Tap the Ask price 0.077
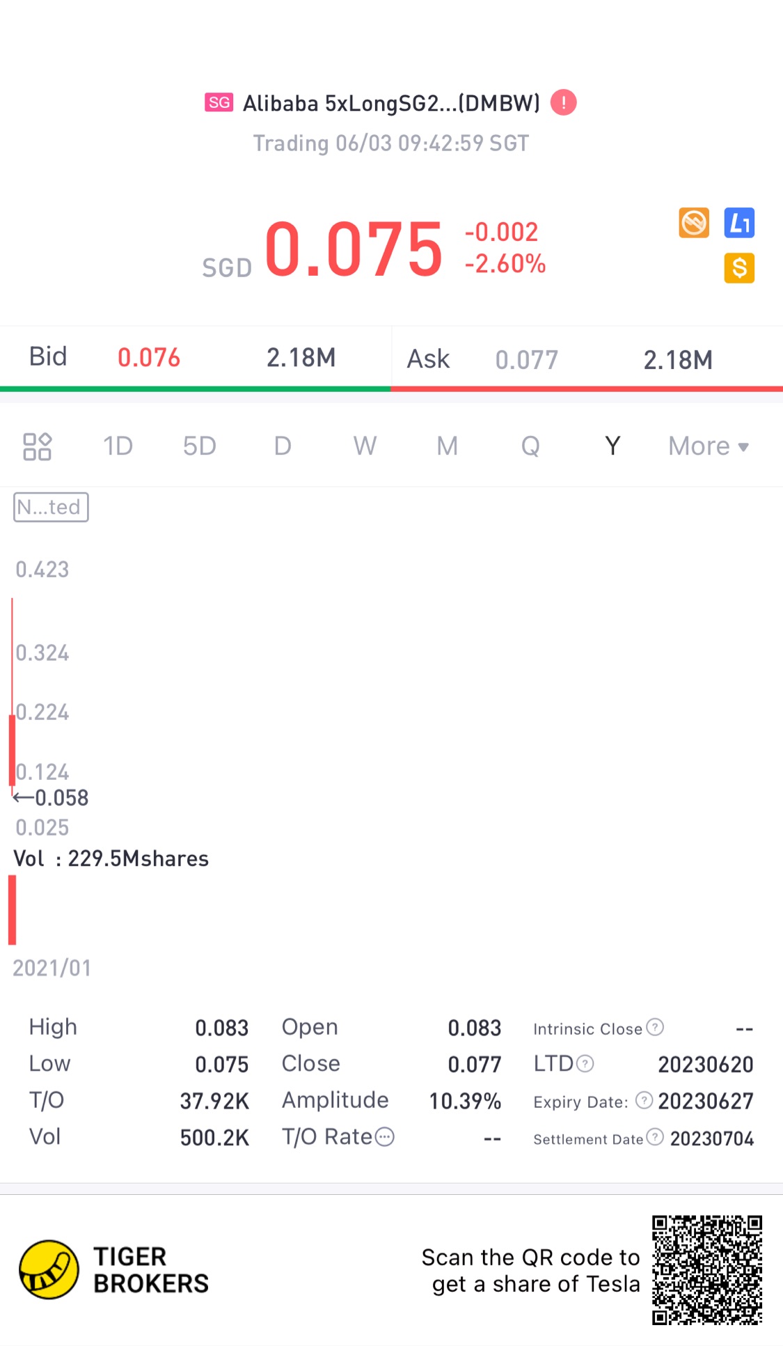Image resolution: width=783 pixels, height=1346 pixels. tap(527, 360)
